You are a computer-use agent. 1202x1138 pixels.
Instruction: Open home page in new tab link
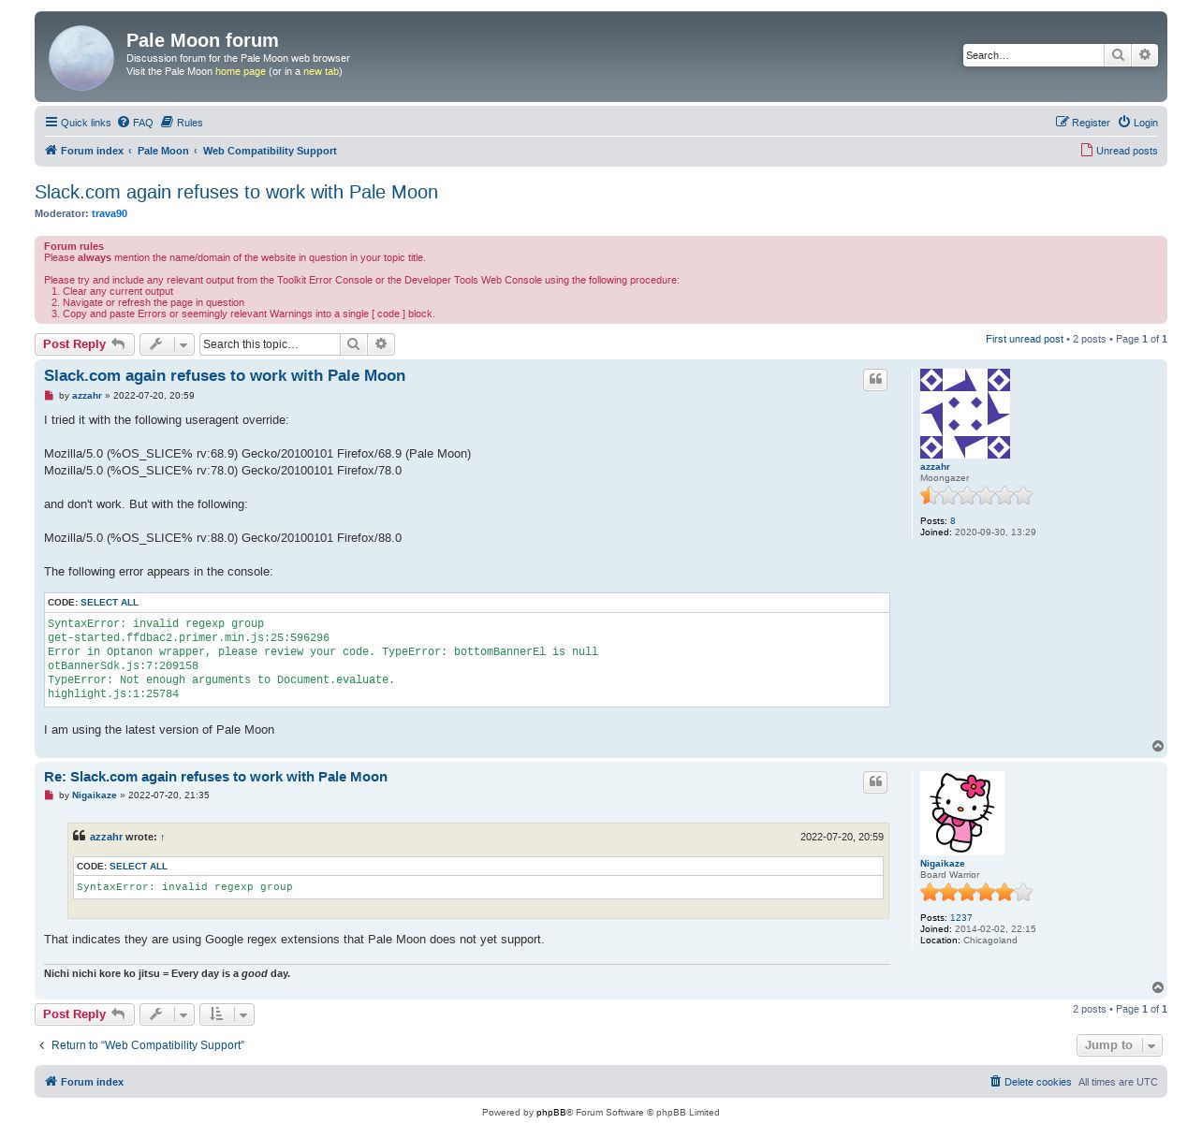click(321, 71)
